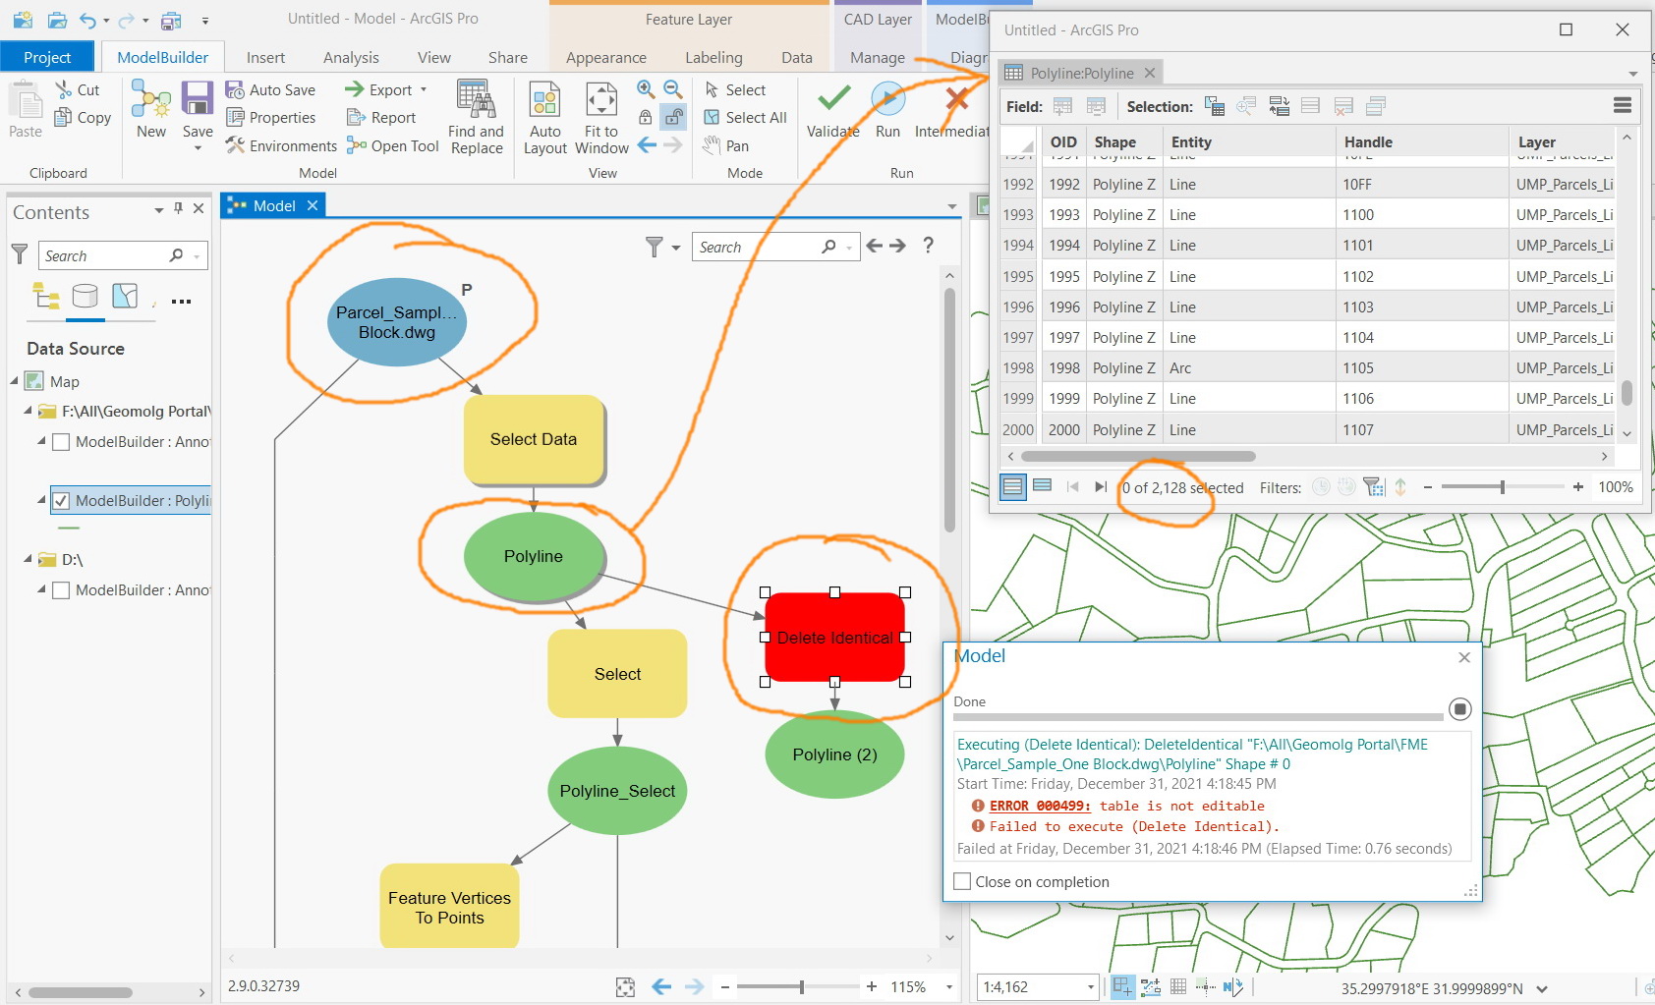Open the map scale 1:4,162 dropdown
Image resolution: width=1655 pixels, height=1005 pixels.
[x=1090, y=986]
